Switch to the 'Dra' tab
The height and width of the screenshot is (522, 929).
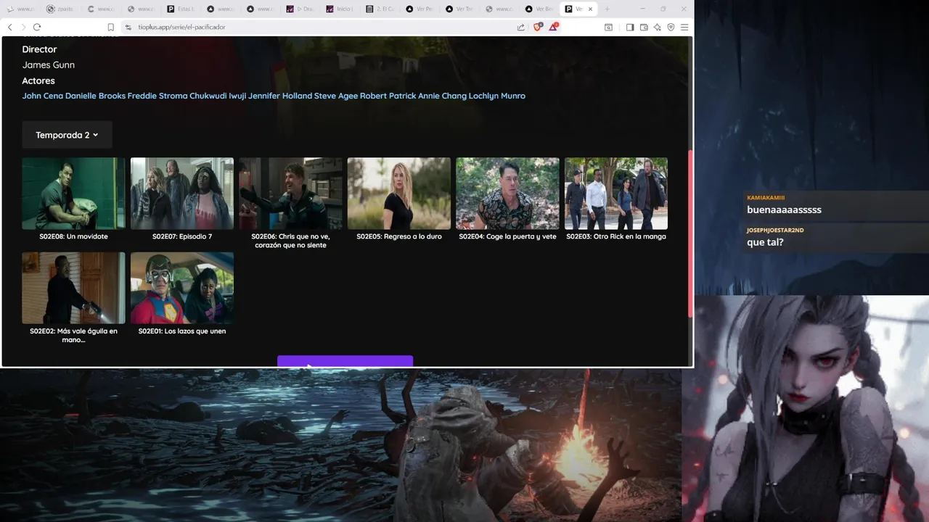tap(300, 9)
